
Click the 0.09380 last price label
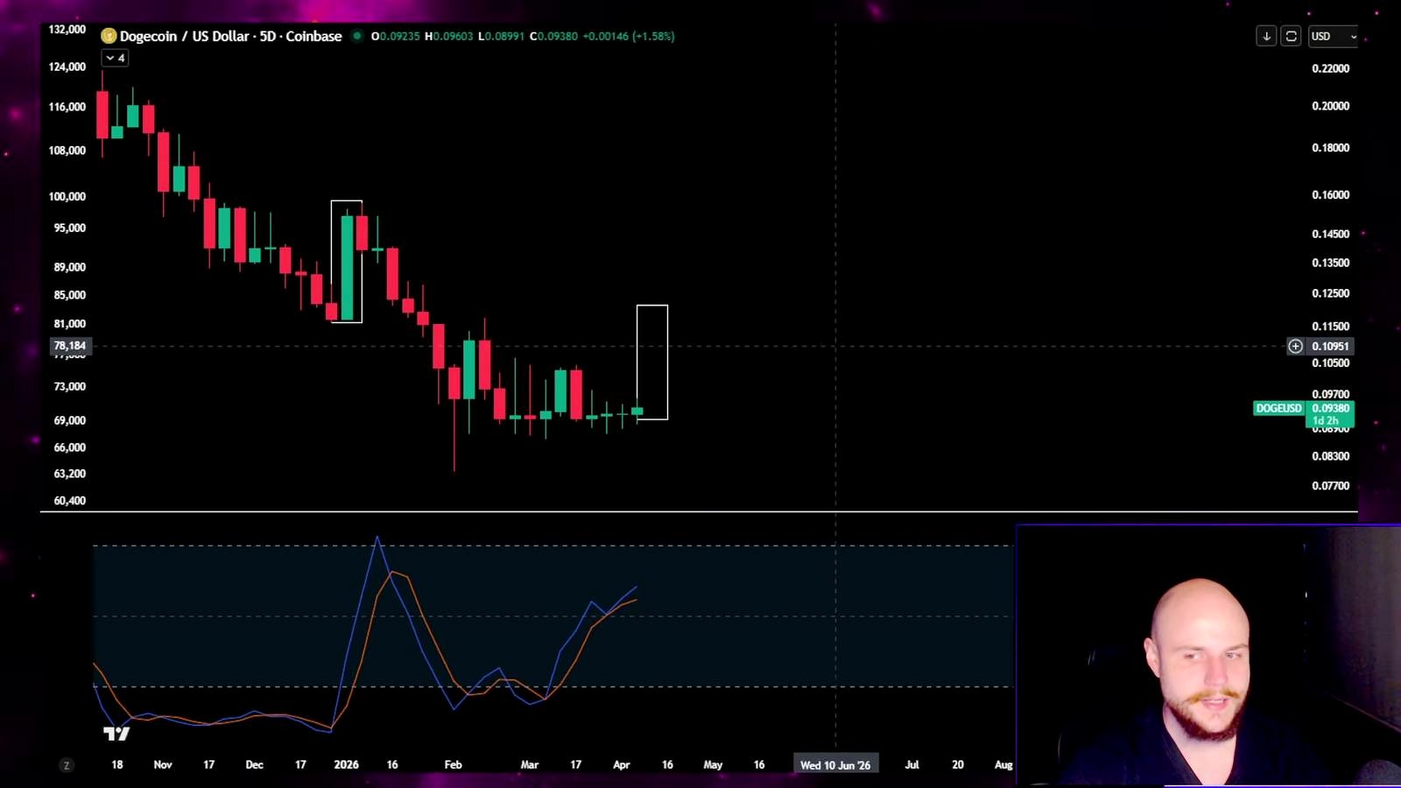(1330, 408)
